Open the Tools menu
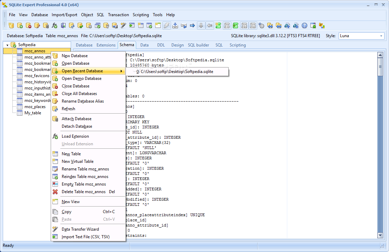The image size is (389, 252). coord(158,15)
